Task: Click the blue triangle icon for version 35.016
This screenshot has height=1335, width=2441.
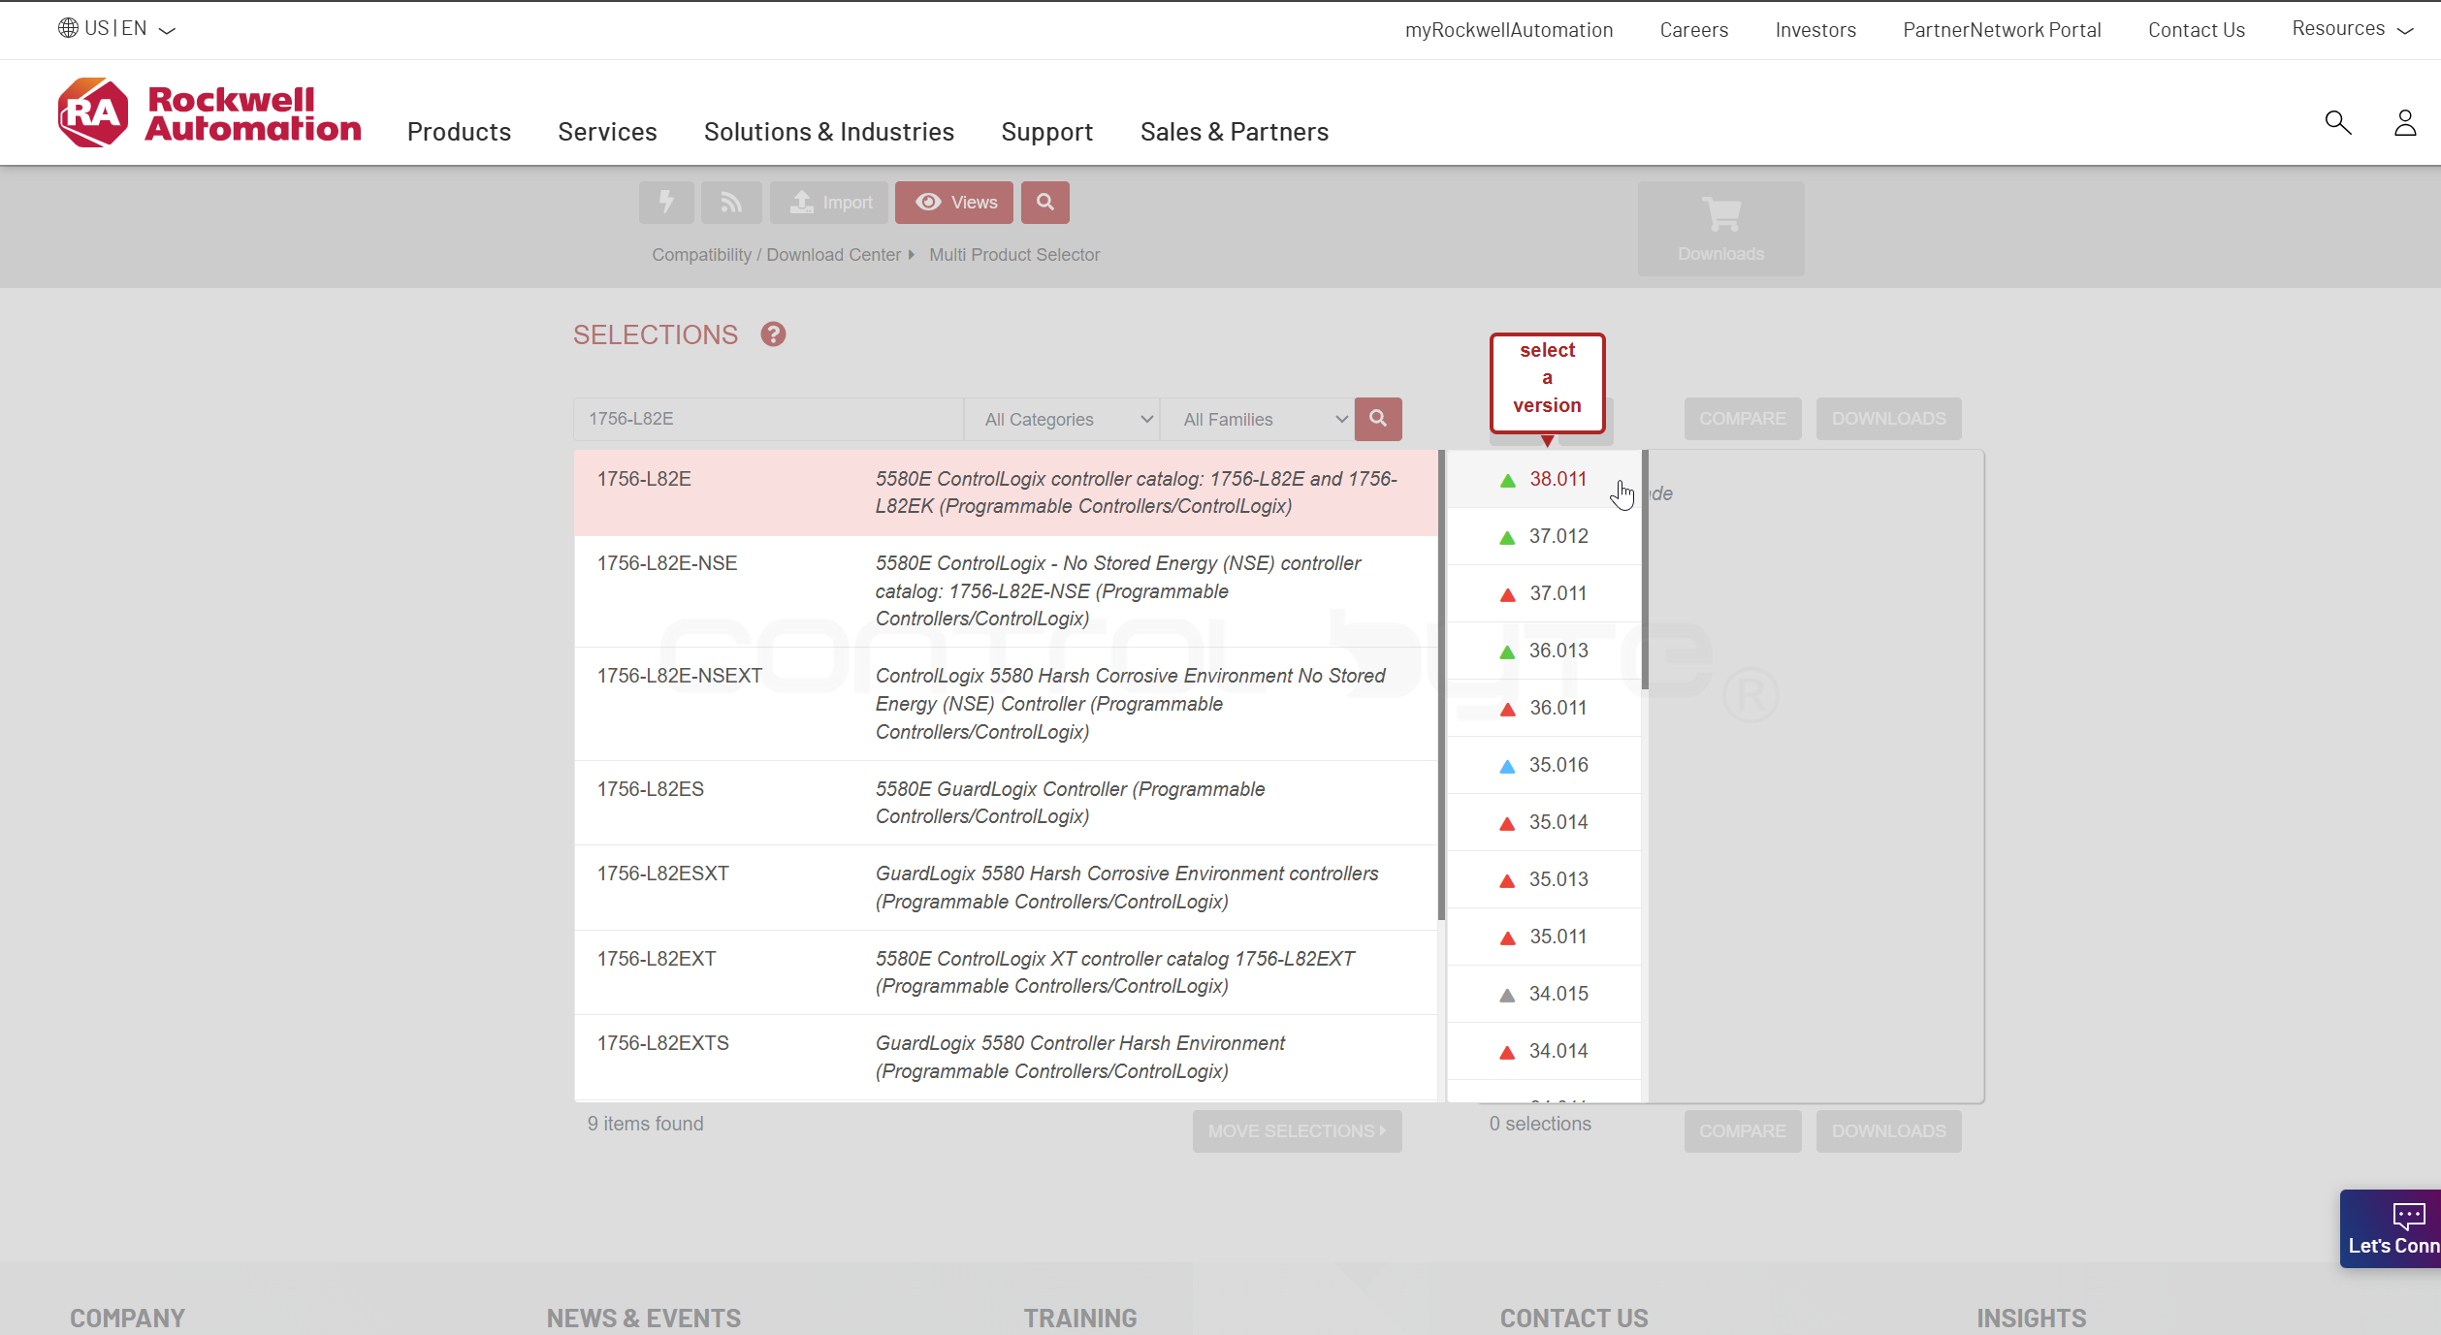Action: point(1507,766)
